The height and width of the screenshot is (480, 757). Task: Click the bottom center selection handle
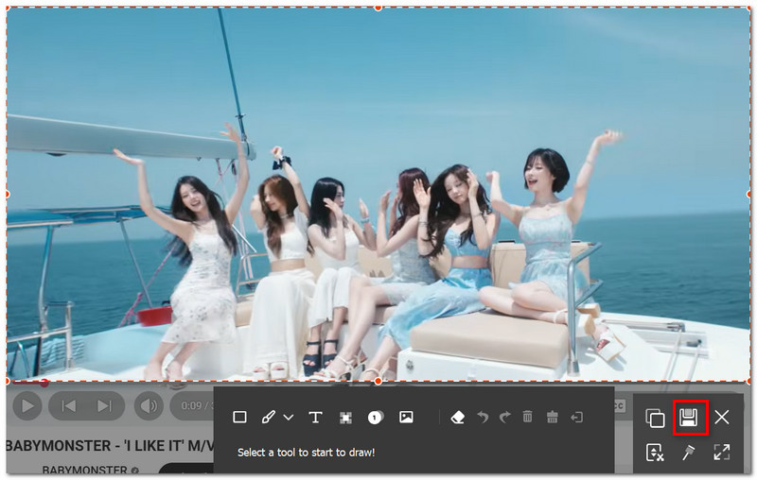click(x=378, y=381)
